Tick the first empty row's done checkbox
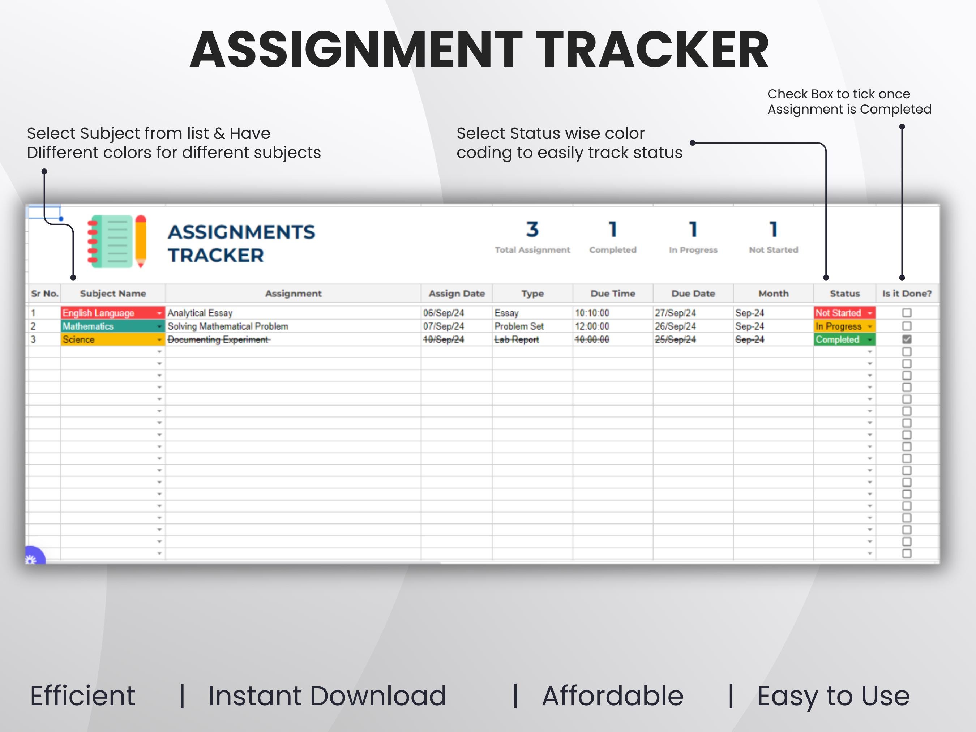This screenshot has width=976, height=732. 907,353
